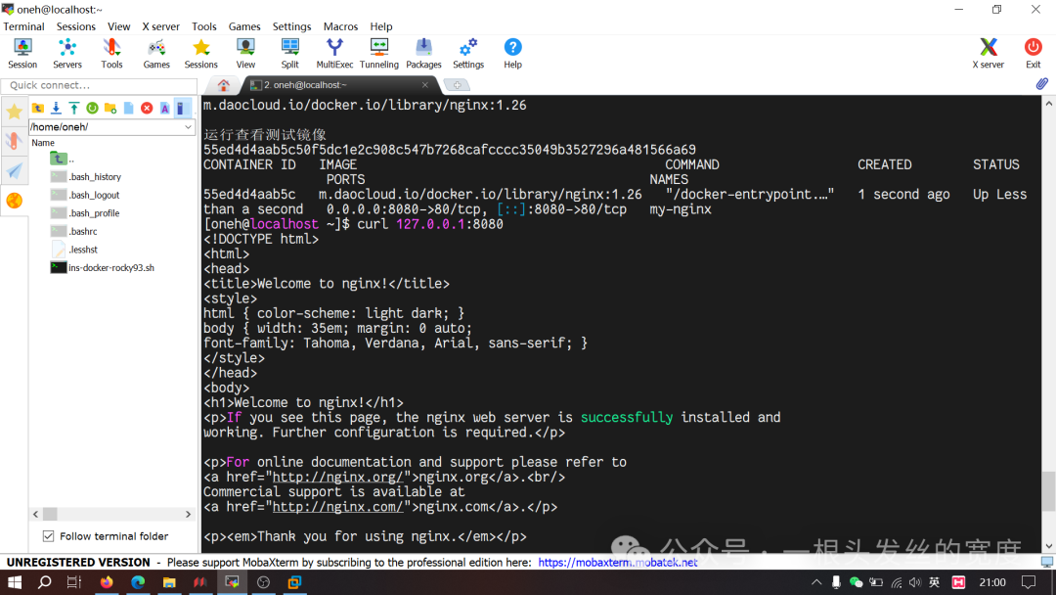Go to parent folder in SFTP toolbar

38,108
